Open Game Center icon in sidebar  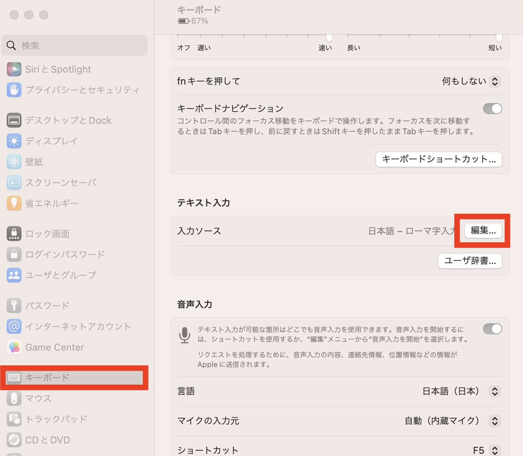click(14, 347)
